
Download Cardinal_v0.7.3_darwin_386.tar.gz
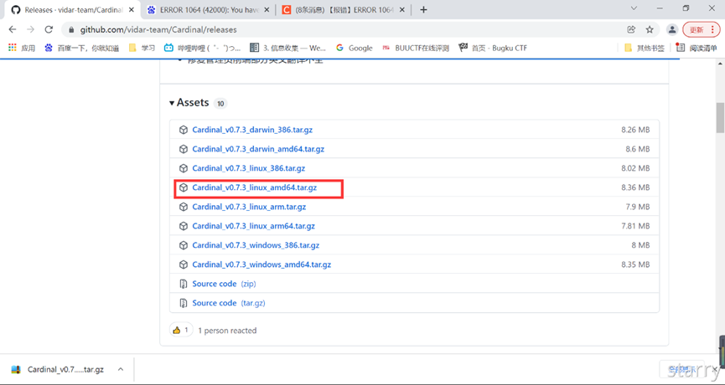tap(252, 130)
